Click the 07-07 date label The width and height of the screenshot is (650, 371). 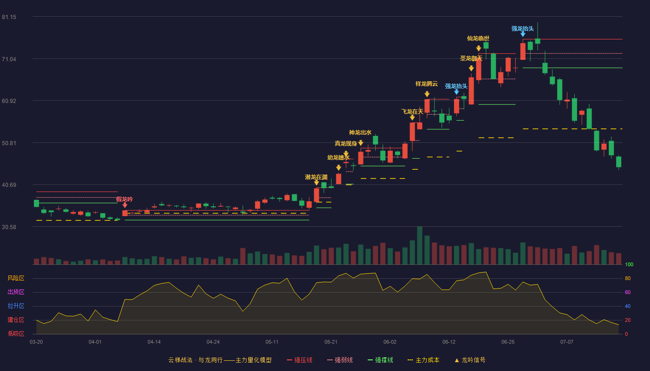(x=567, y=342)
